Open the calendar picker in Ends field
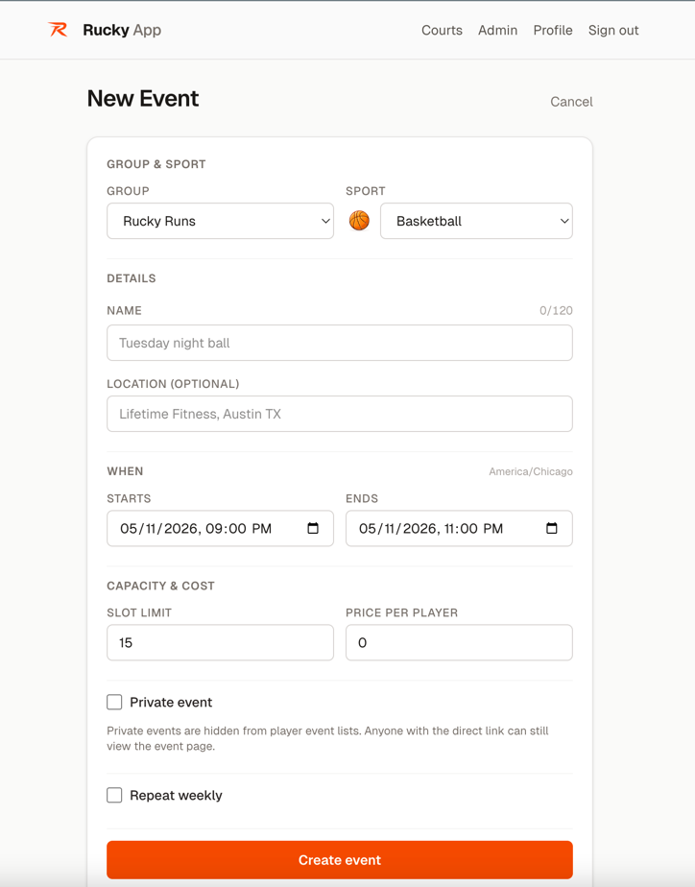The image size is (695, 887). pyautogui.click(x=551, y=528)
